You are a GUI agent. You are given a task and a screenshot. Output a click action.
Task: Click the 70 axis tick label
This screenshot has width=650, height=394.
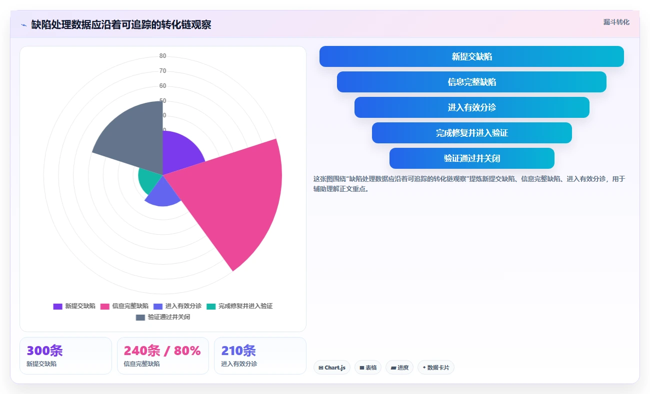(163, 71)
